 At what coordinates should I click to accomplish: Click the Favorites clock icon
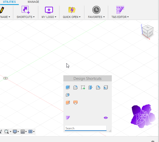point(96,10)
